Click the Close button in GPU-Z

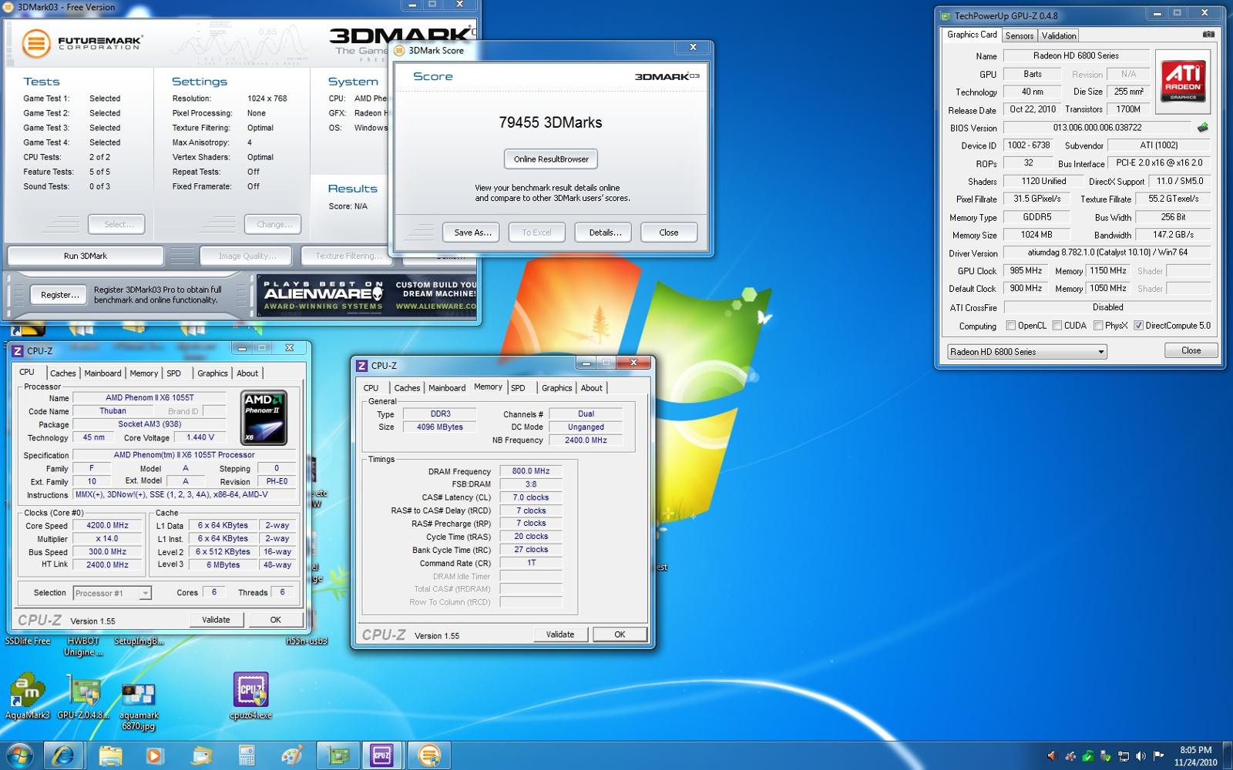pos(1191,350)
